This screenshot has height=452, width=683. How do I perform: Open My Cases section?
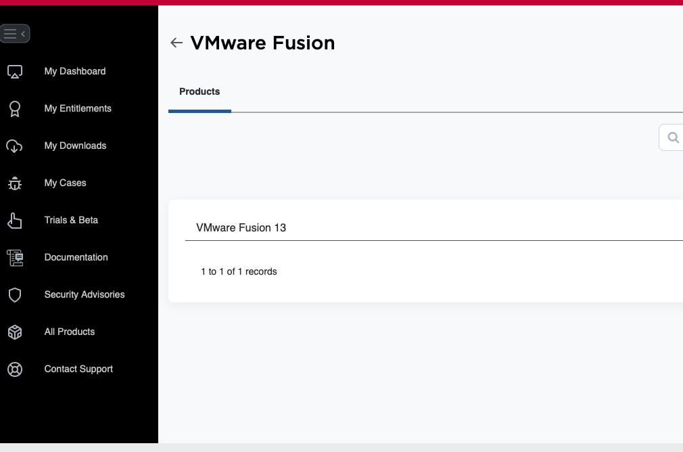(x=66, y=183)
